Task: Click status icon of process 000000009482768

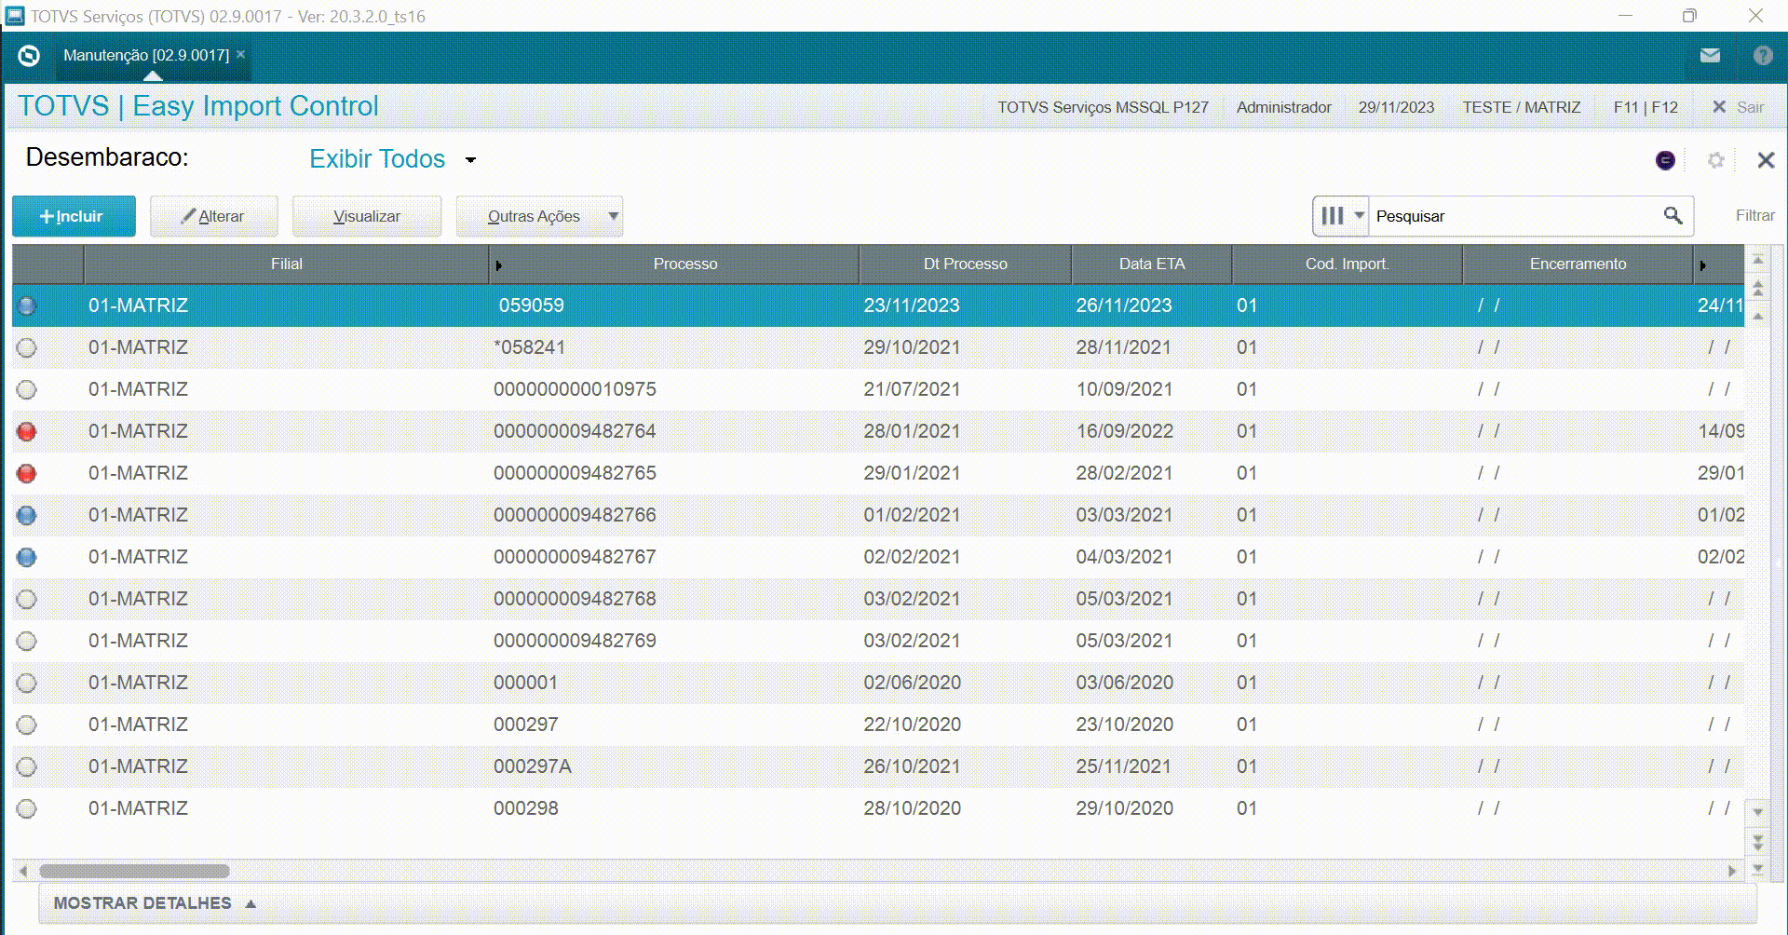Action: tap(27, 599)
